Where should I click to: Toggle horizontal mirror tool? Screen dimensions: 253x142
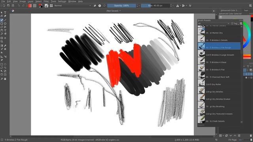(177, 6)
